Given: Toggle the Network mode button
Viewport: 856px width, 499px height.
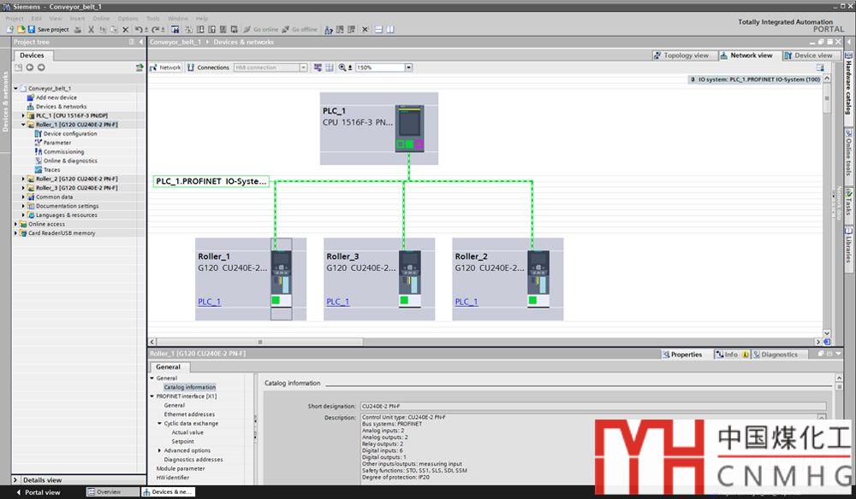Looking at the screenshot, I should pyautogui.click(x=165, y=68).
